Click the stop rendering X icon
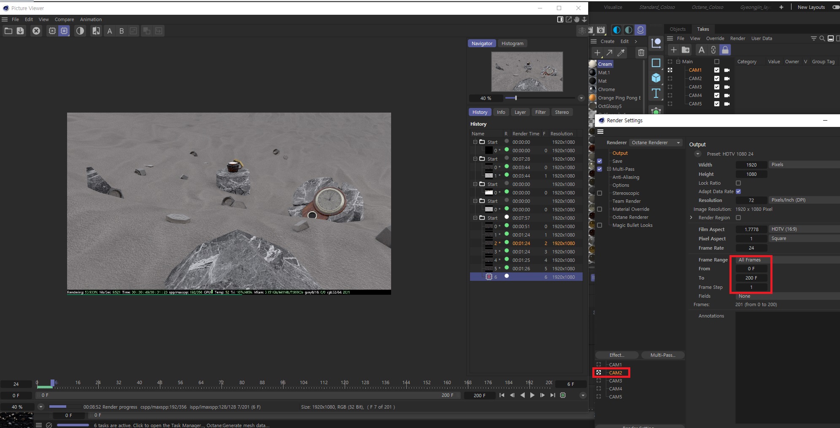Image resolution: width=840 pixels, height=428 pixels. tap(36, 31)
